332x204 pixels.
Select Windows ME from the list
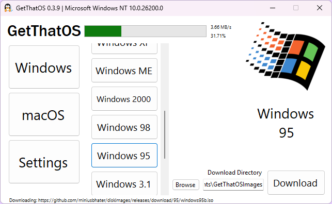(124, 71)
